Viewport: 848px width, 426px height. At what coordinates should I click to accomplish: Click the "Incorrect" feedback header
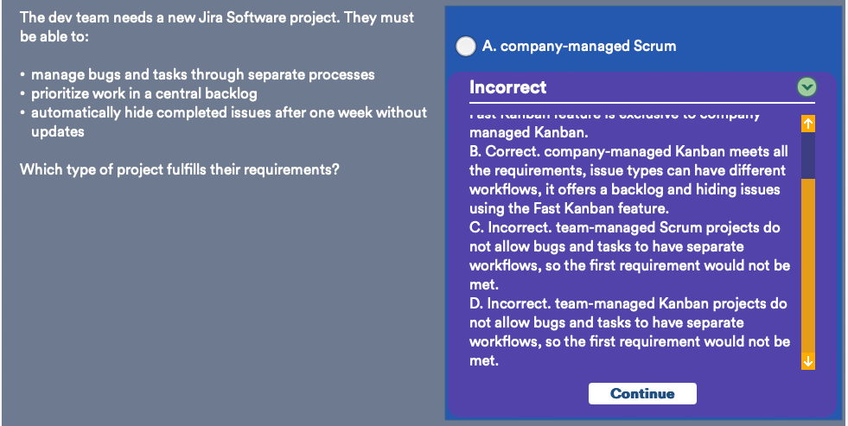pos(507,87)
